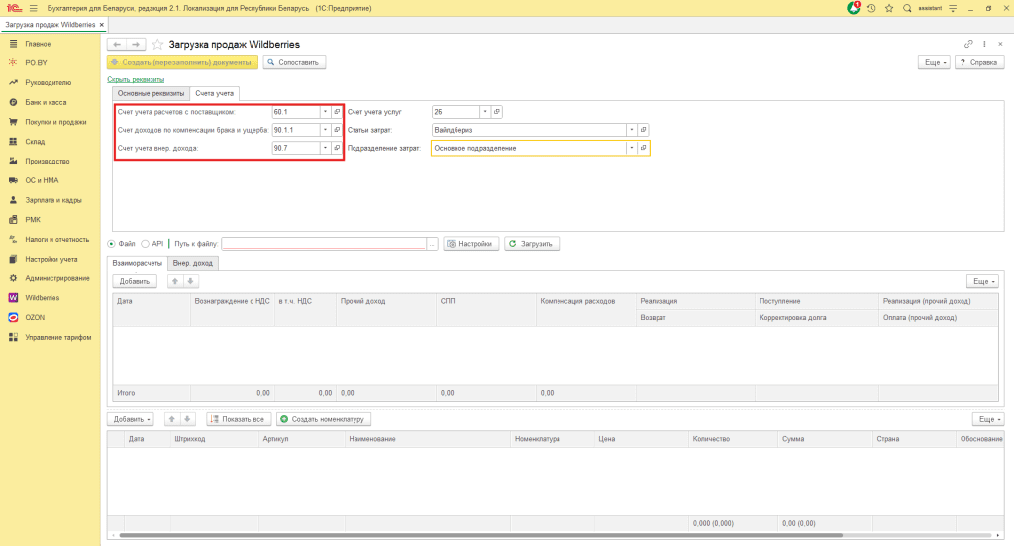Click the notifications bell icon in title bar

pos(854,8)
